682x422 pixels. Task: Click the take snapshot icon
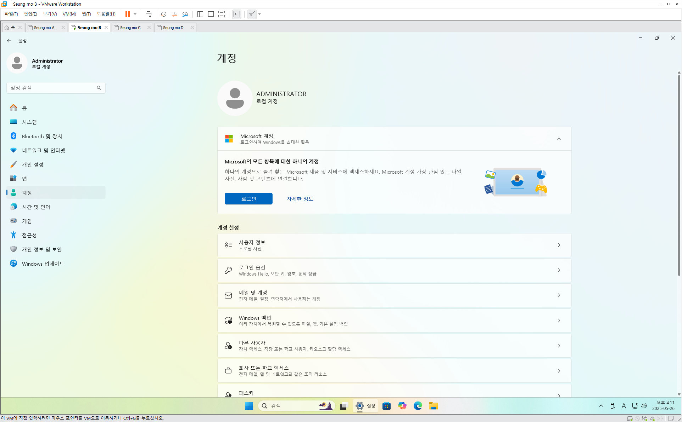coord(163,14)
